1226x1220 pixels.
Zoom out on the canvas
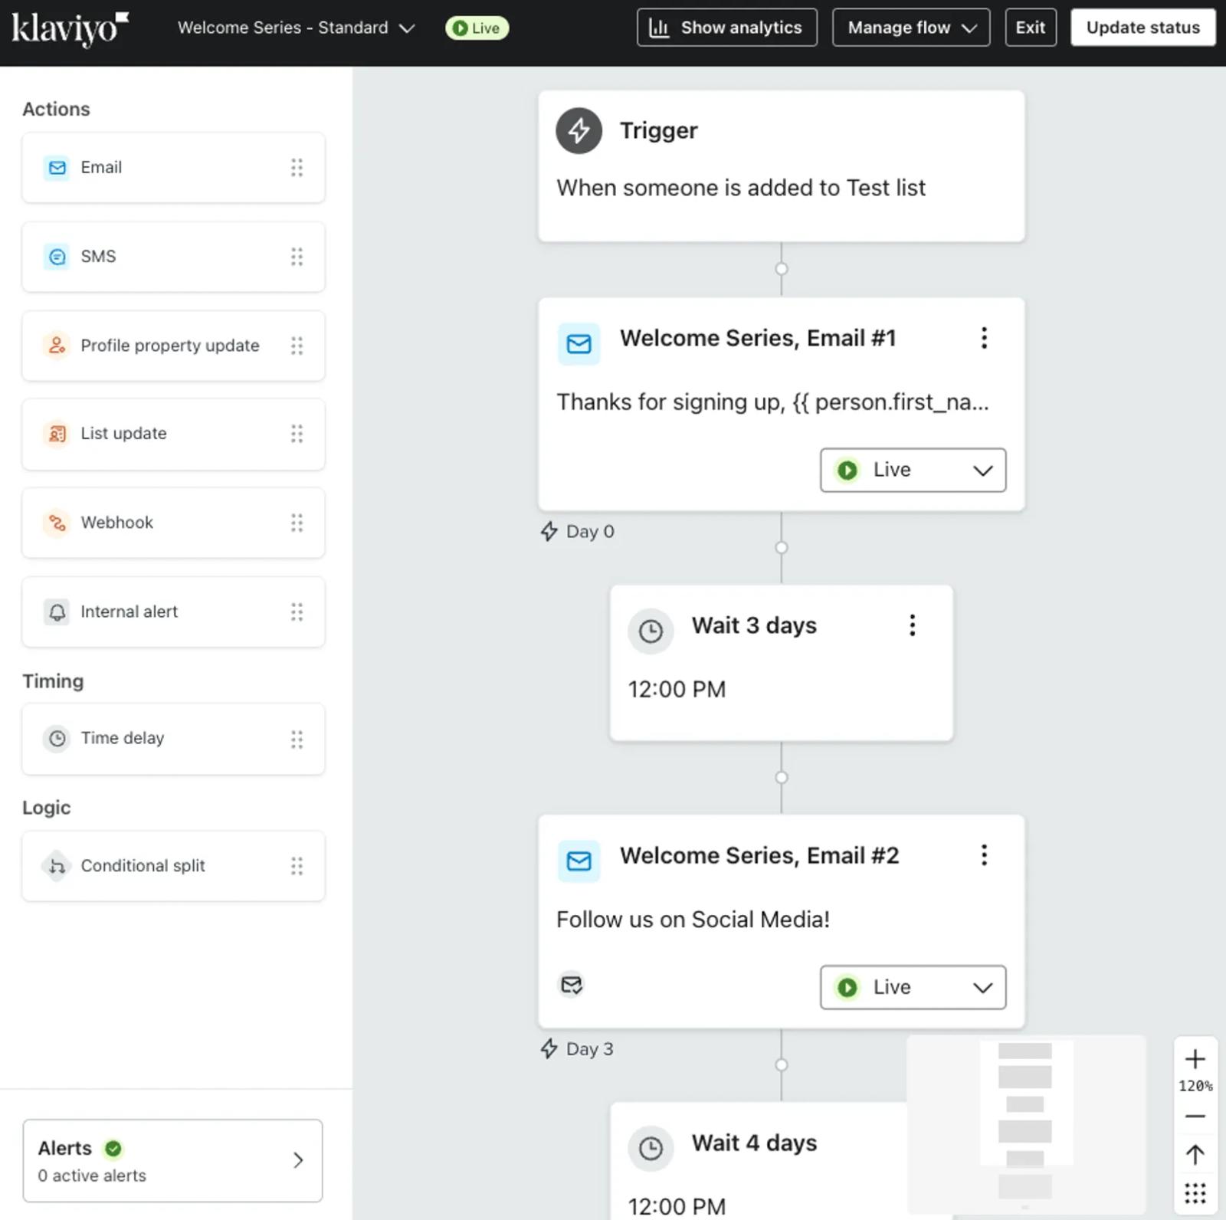pyautogui.click(x=1195, y=1117)
